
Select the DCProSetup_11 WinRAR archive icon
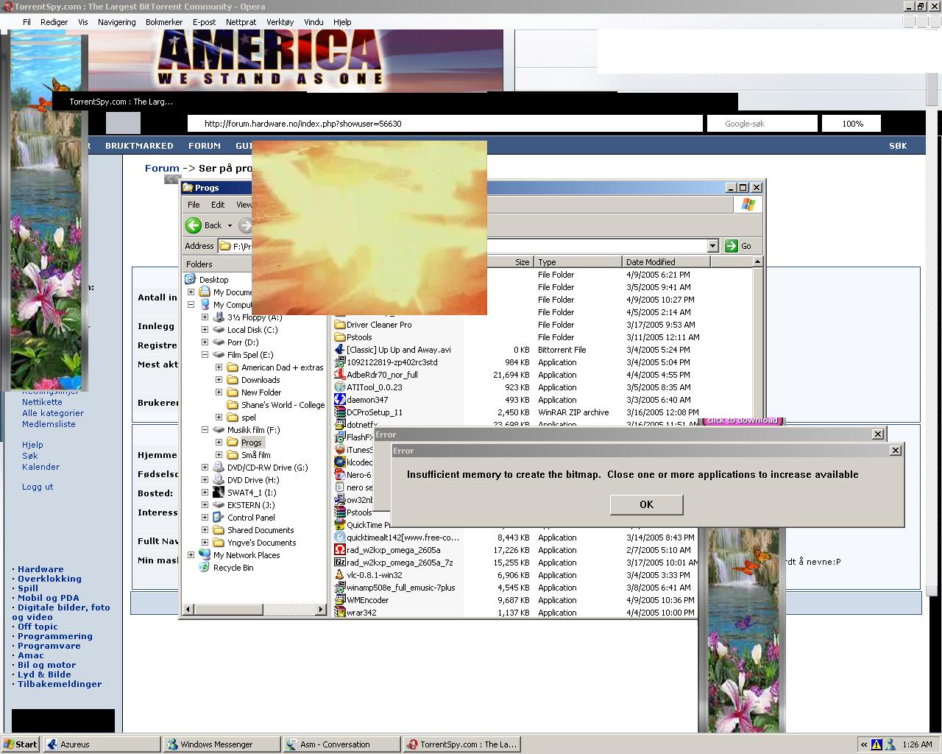[x=340, y=412]
